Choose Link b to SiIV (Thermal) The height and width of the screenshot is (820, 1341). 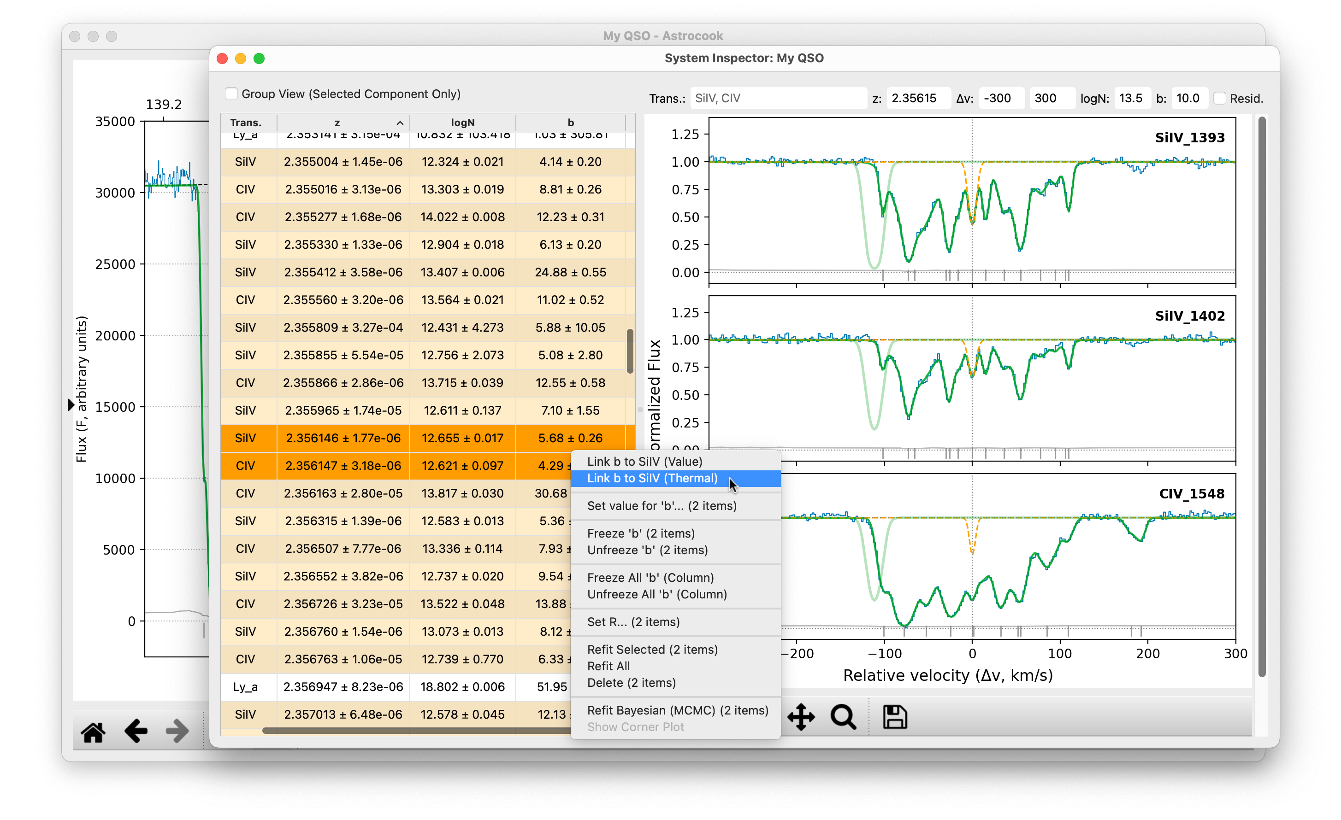click(x=675, y=479)
